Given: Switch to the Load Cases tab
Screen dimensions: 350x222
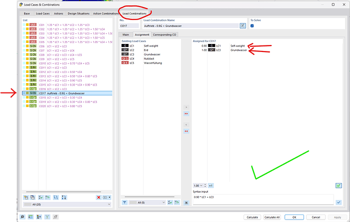Looking at the screenshot, I should click(x=42, y=13).
